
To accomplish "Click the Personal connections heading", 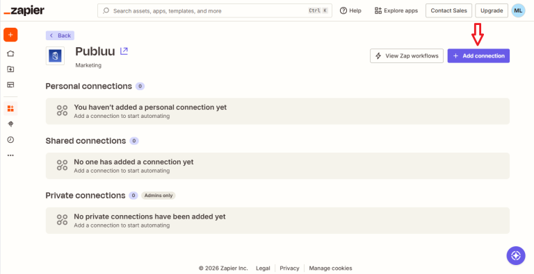I will (88, 86).
